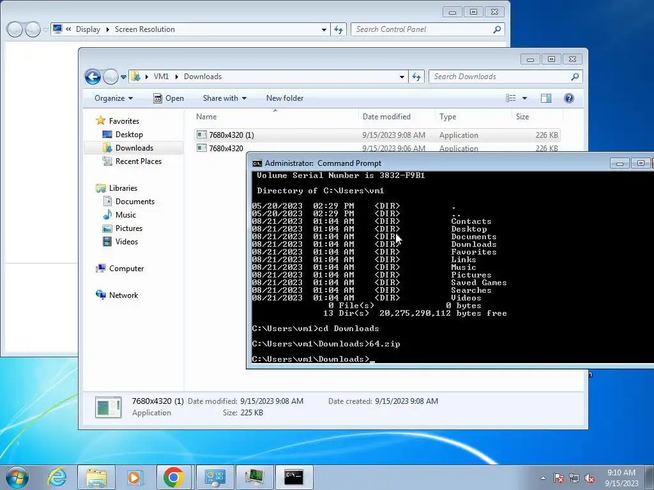Click the Libraries heading
The height and width of the screenshot is (490, 654).
click(x=116, y=188)
